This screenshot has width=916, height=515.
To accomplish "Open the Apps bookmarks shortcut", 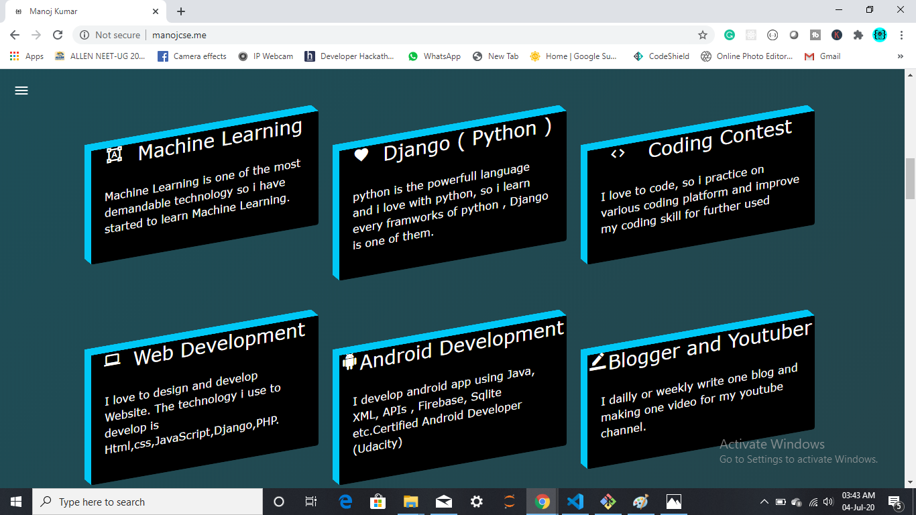I will coord(27,56).
